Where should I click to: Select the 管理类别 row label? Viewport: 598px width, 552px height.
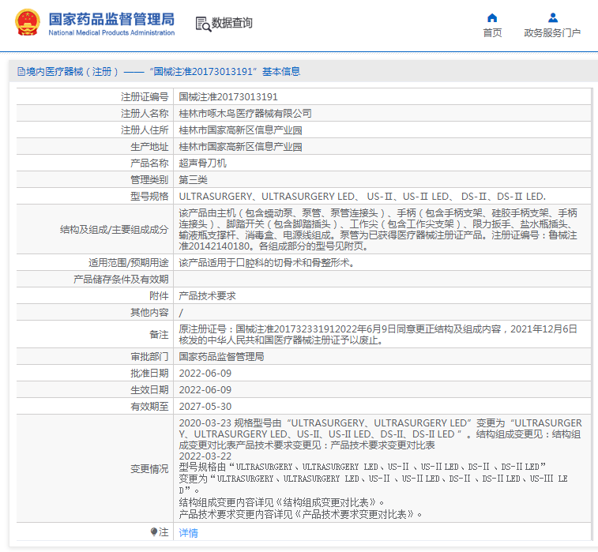tap(149, 180)
